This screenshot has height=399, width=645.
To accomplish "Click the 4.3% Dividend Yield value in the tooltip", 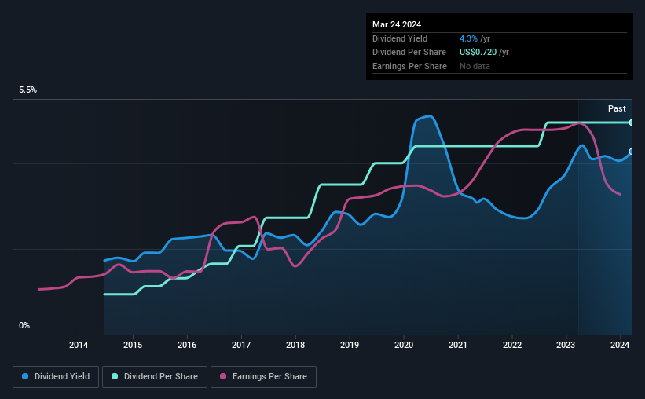I will tap(471, 38).
